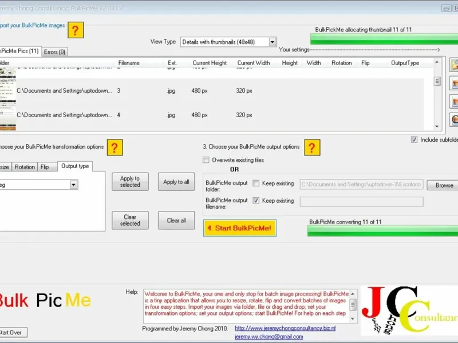Image resolution: width=458 pixels, height=343 pixels.
Task: Open the help icon for output options
Action: coord(312,147)
